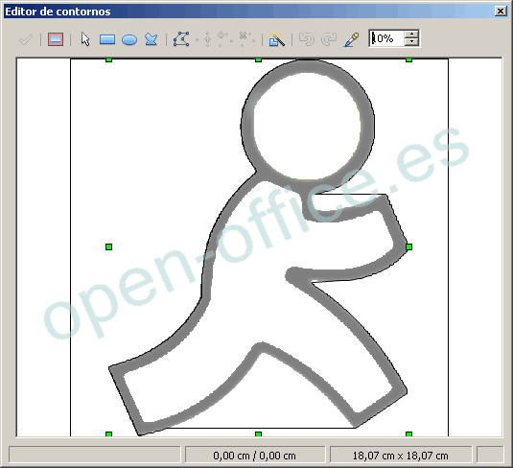Click the Redo arrow icon

[x=329, y=39]
